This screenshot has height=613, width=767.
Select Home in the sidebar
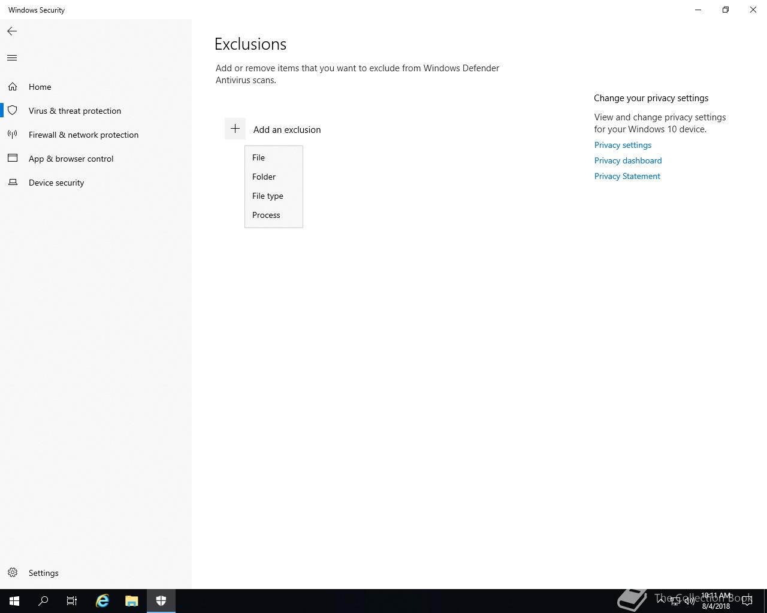(96, 87)
